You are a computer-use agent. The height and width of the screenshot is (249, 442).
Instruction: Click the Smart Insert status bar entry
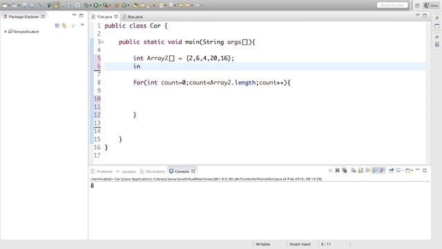(300, 244)
